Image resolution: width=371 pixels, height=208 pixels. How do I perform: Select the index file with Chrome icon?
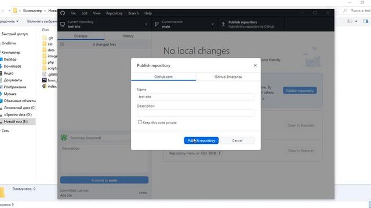[50, 86]
